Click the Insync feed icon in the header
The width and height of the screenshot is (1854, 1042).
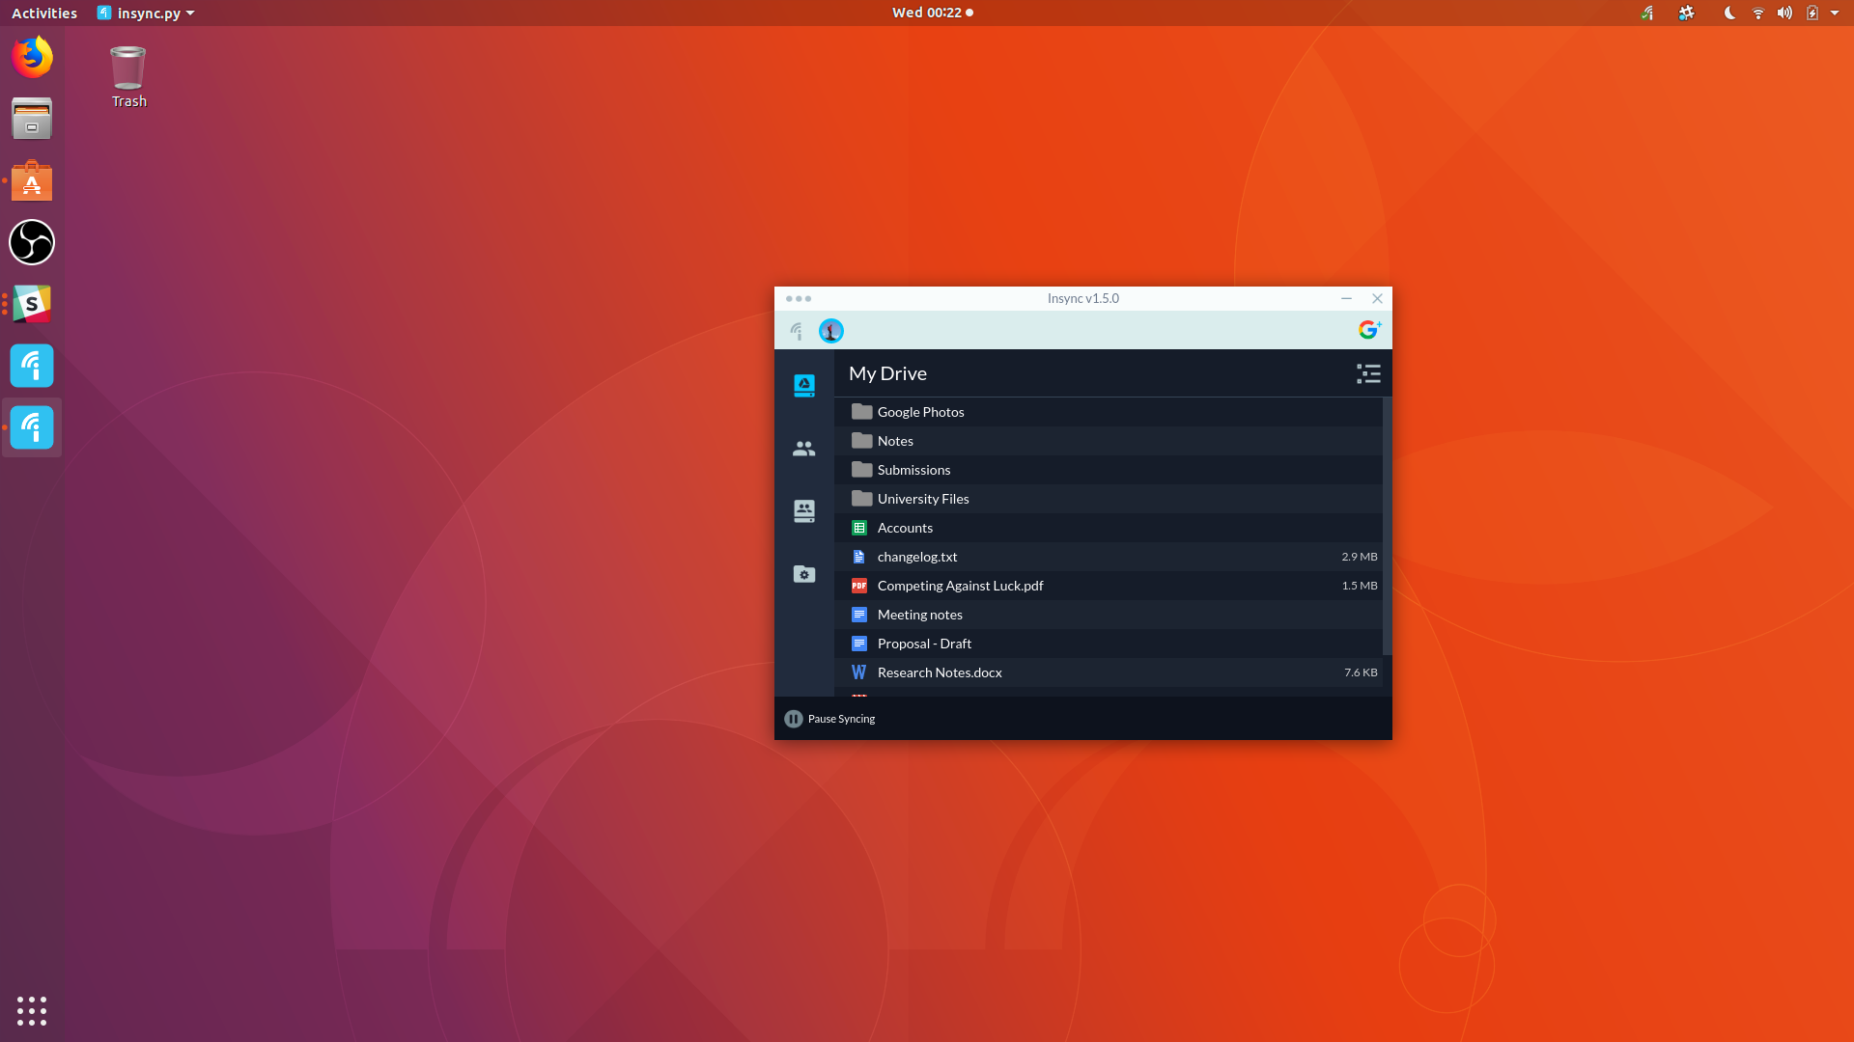tap(797, 331)
